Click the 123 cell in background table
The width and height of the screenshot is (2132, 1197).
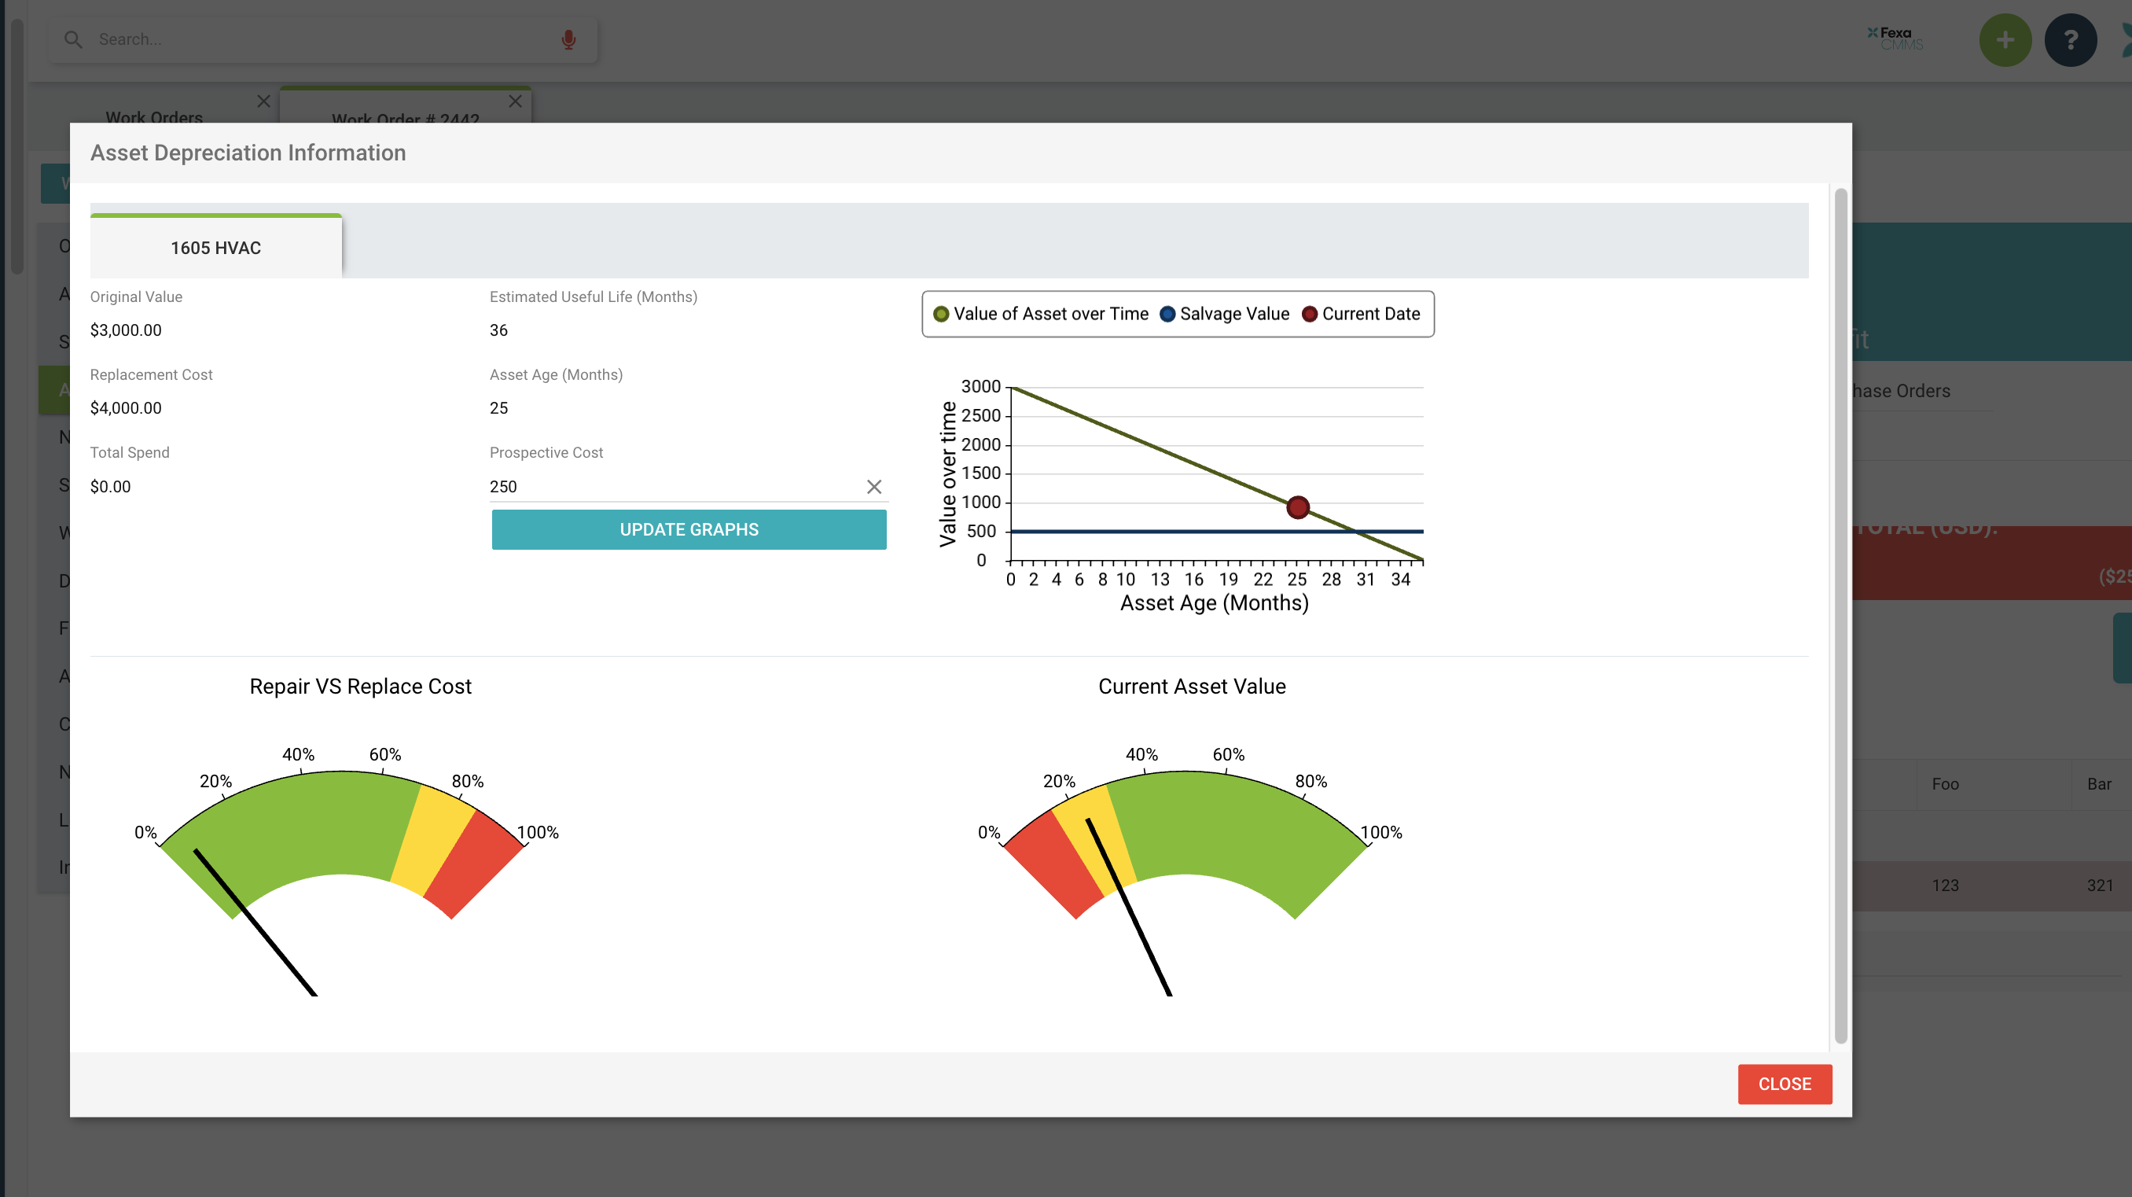tap(1945, 885)
